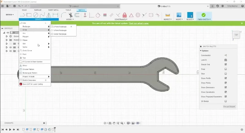Select the Pan hand tool in navigation bar

[114, 123]
